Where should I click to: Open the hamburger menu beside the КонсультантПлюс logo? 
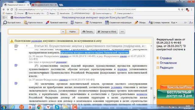click(5, 18)
